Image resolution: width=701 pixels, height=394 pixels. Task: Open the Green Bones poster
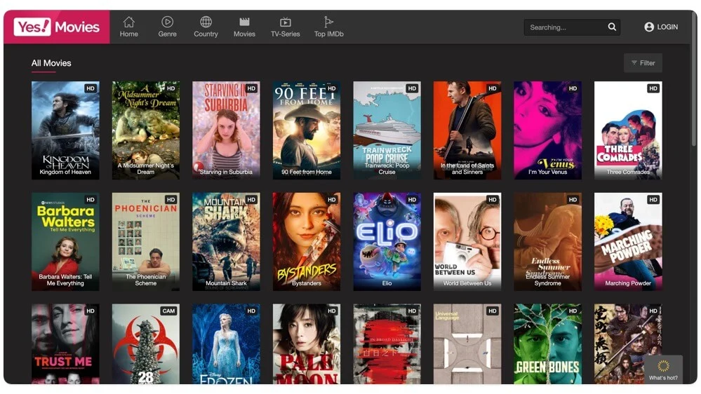[x=547, y=344]
